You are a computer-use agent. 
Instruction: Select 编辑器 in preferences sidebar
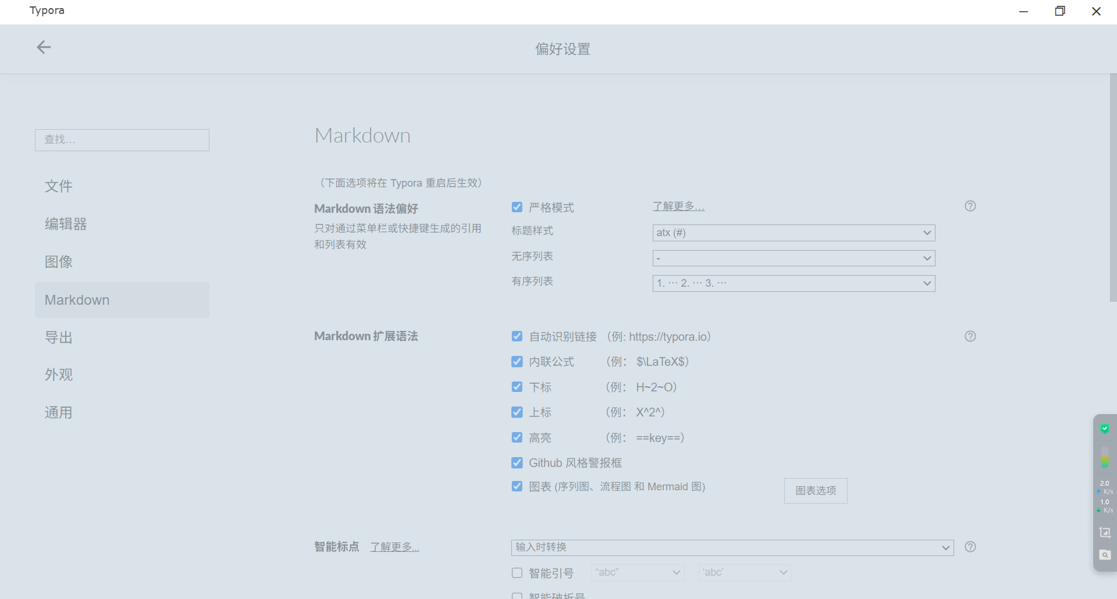(122, 224)
